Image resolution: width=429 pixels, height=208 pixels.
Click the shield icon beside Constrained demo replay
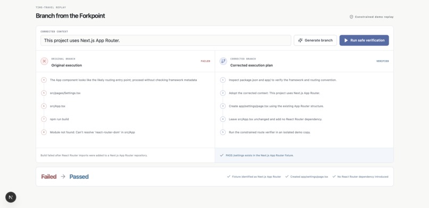[x=351, y=16]
